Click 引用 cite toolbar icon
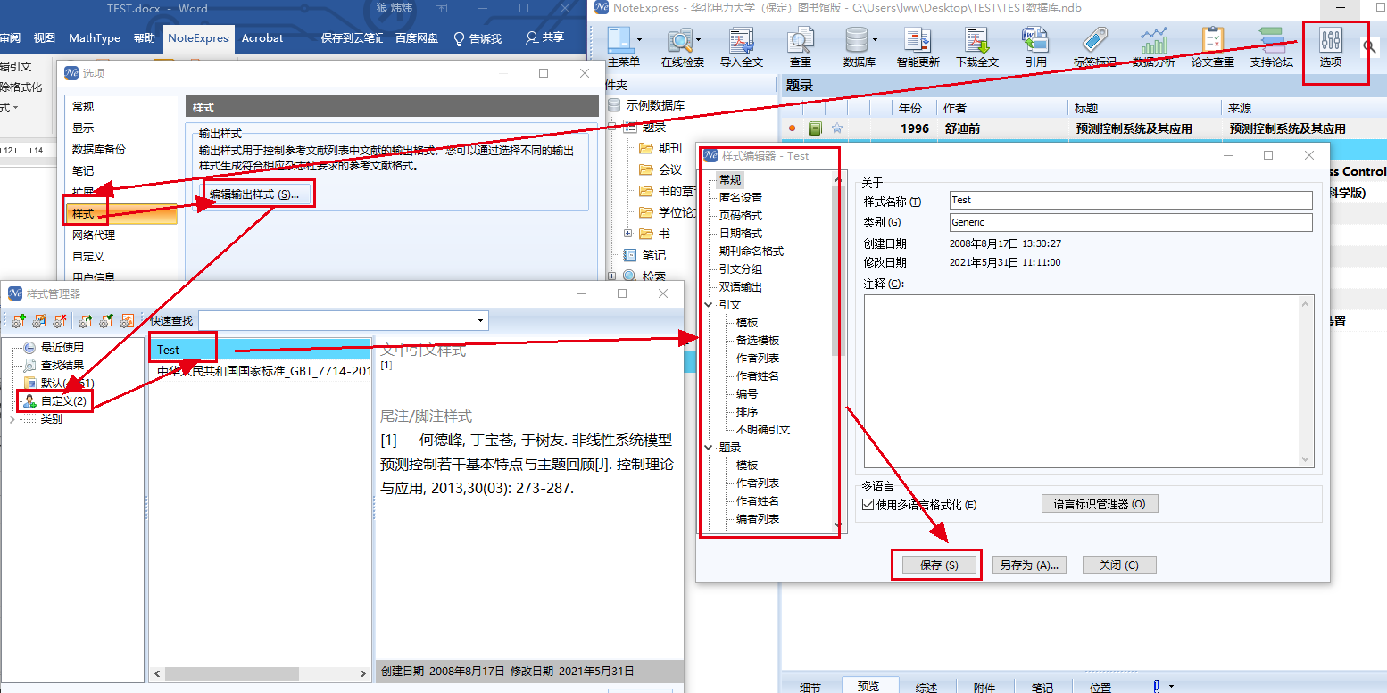The width and height of the screenshot is (1387, 693). (1035, 47)
